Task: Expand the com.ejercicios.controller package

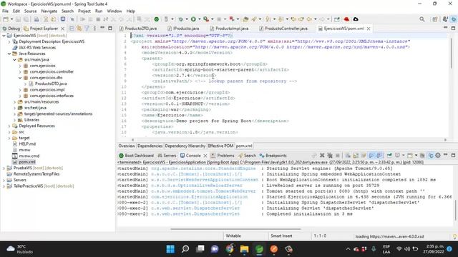Action: (x=20, y=71)
